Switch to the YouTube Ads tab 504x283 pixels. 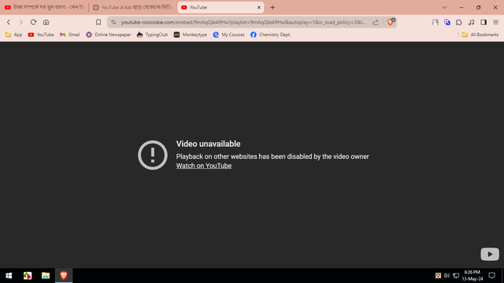coord(133,7)
